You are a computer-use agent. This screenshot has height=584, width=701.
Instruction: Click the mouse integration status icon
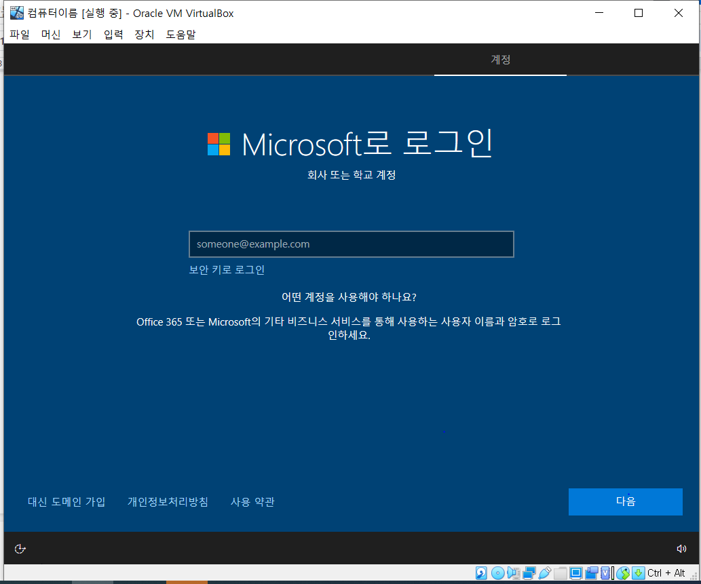coord(623,573)
